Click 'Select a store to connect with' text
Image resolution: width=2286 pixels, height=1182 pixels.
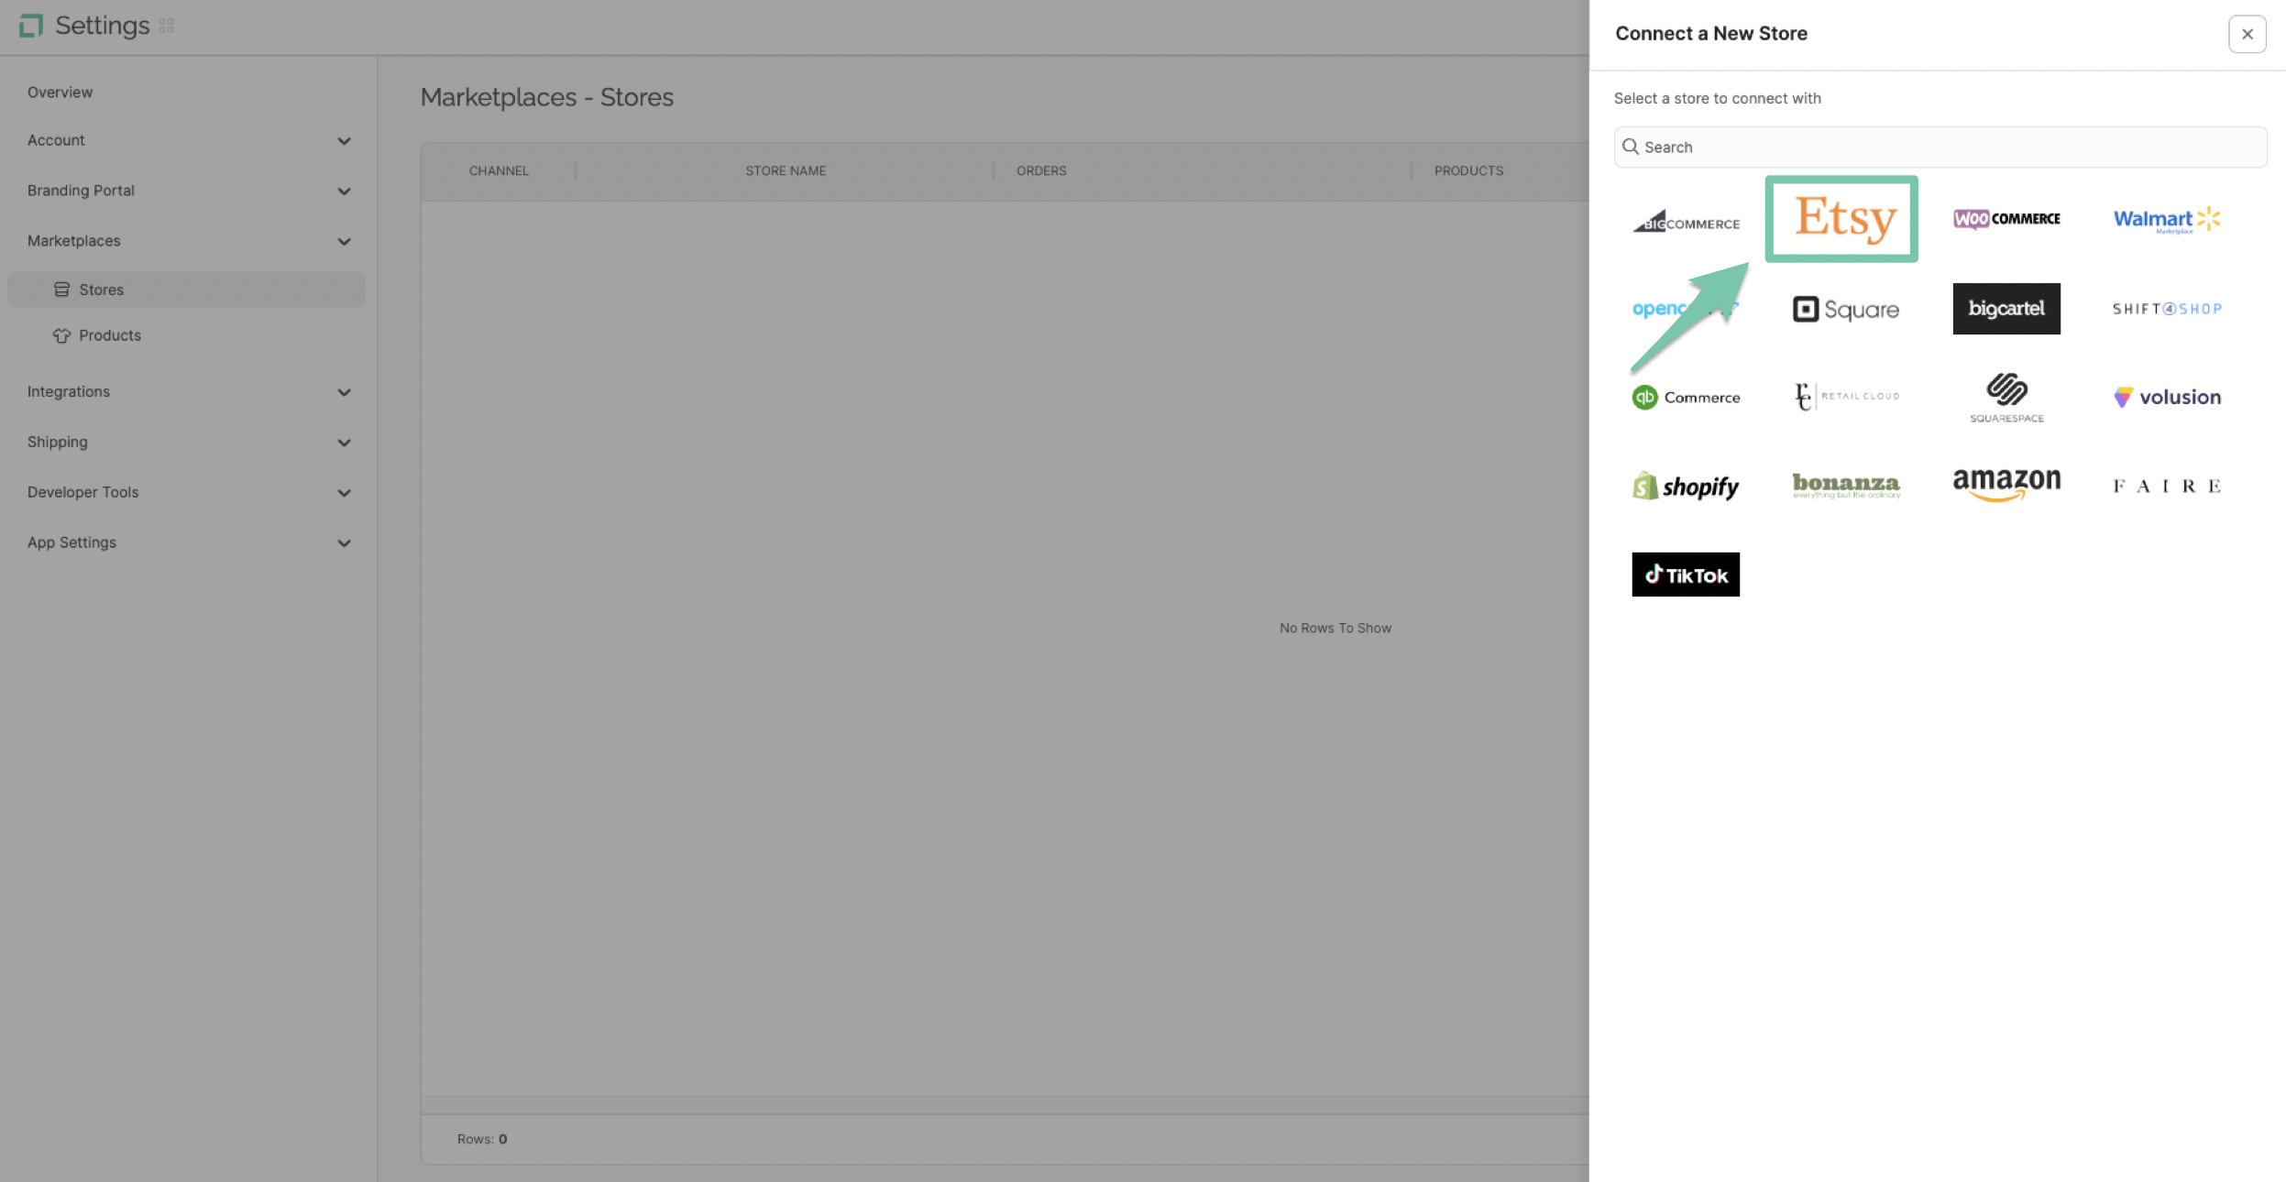(1718, 99)
